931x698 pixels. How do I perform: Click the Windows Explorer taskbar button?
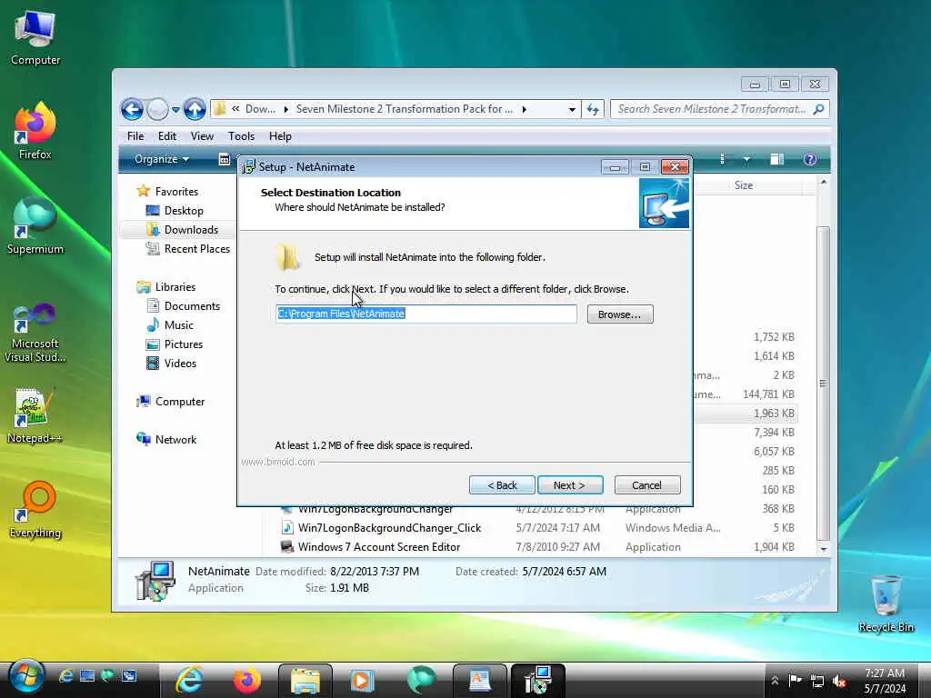pyautogui.click(x=305, y=680)
